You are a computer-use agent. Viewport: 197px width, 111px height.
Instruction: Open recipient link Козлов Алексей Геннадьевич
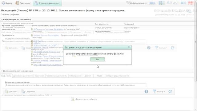click(47, 60)
